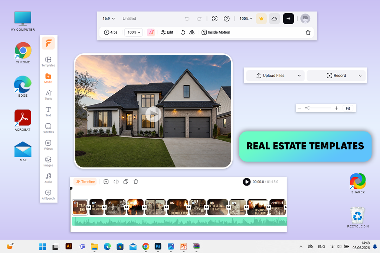Duplicate the clip with the timeline copy icon
This screenshot has width=380, height=253.
tap(126, 182)
